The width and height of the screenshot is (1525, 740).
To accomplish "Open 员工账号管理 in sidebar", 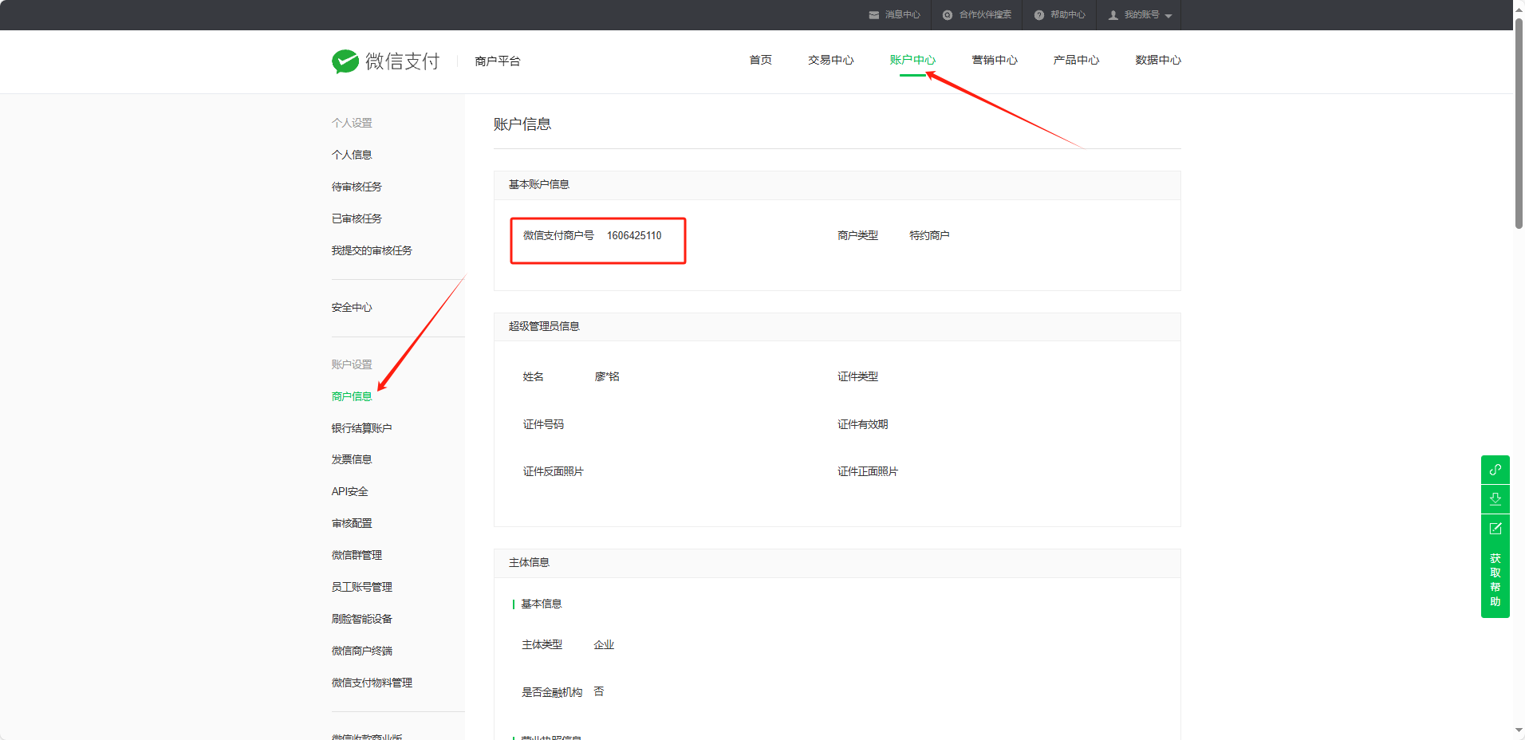I will [x=361, y=587].
